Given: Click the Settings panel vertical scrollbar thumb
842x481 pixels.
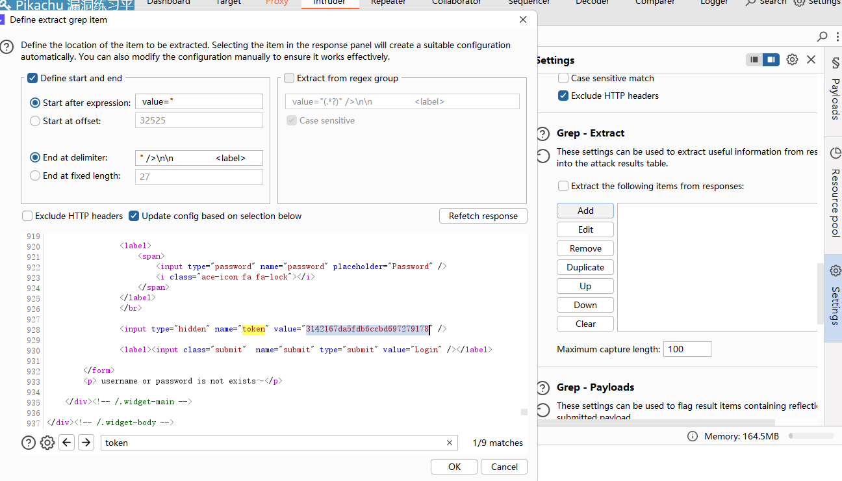Looking at the screenshot, I should 821,292.
